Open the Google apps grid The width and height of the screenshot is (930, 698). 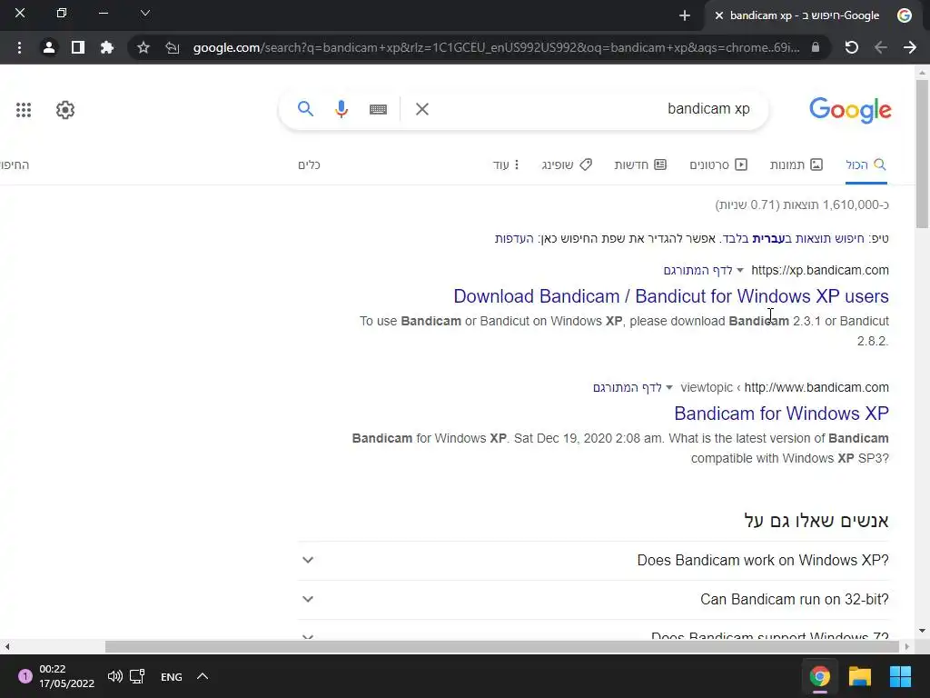(24, 110)
